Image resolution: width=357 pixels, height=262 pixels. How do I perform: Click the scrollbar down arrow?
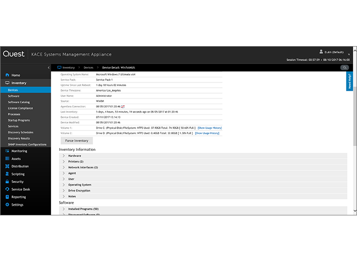point(355,211)
